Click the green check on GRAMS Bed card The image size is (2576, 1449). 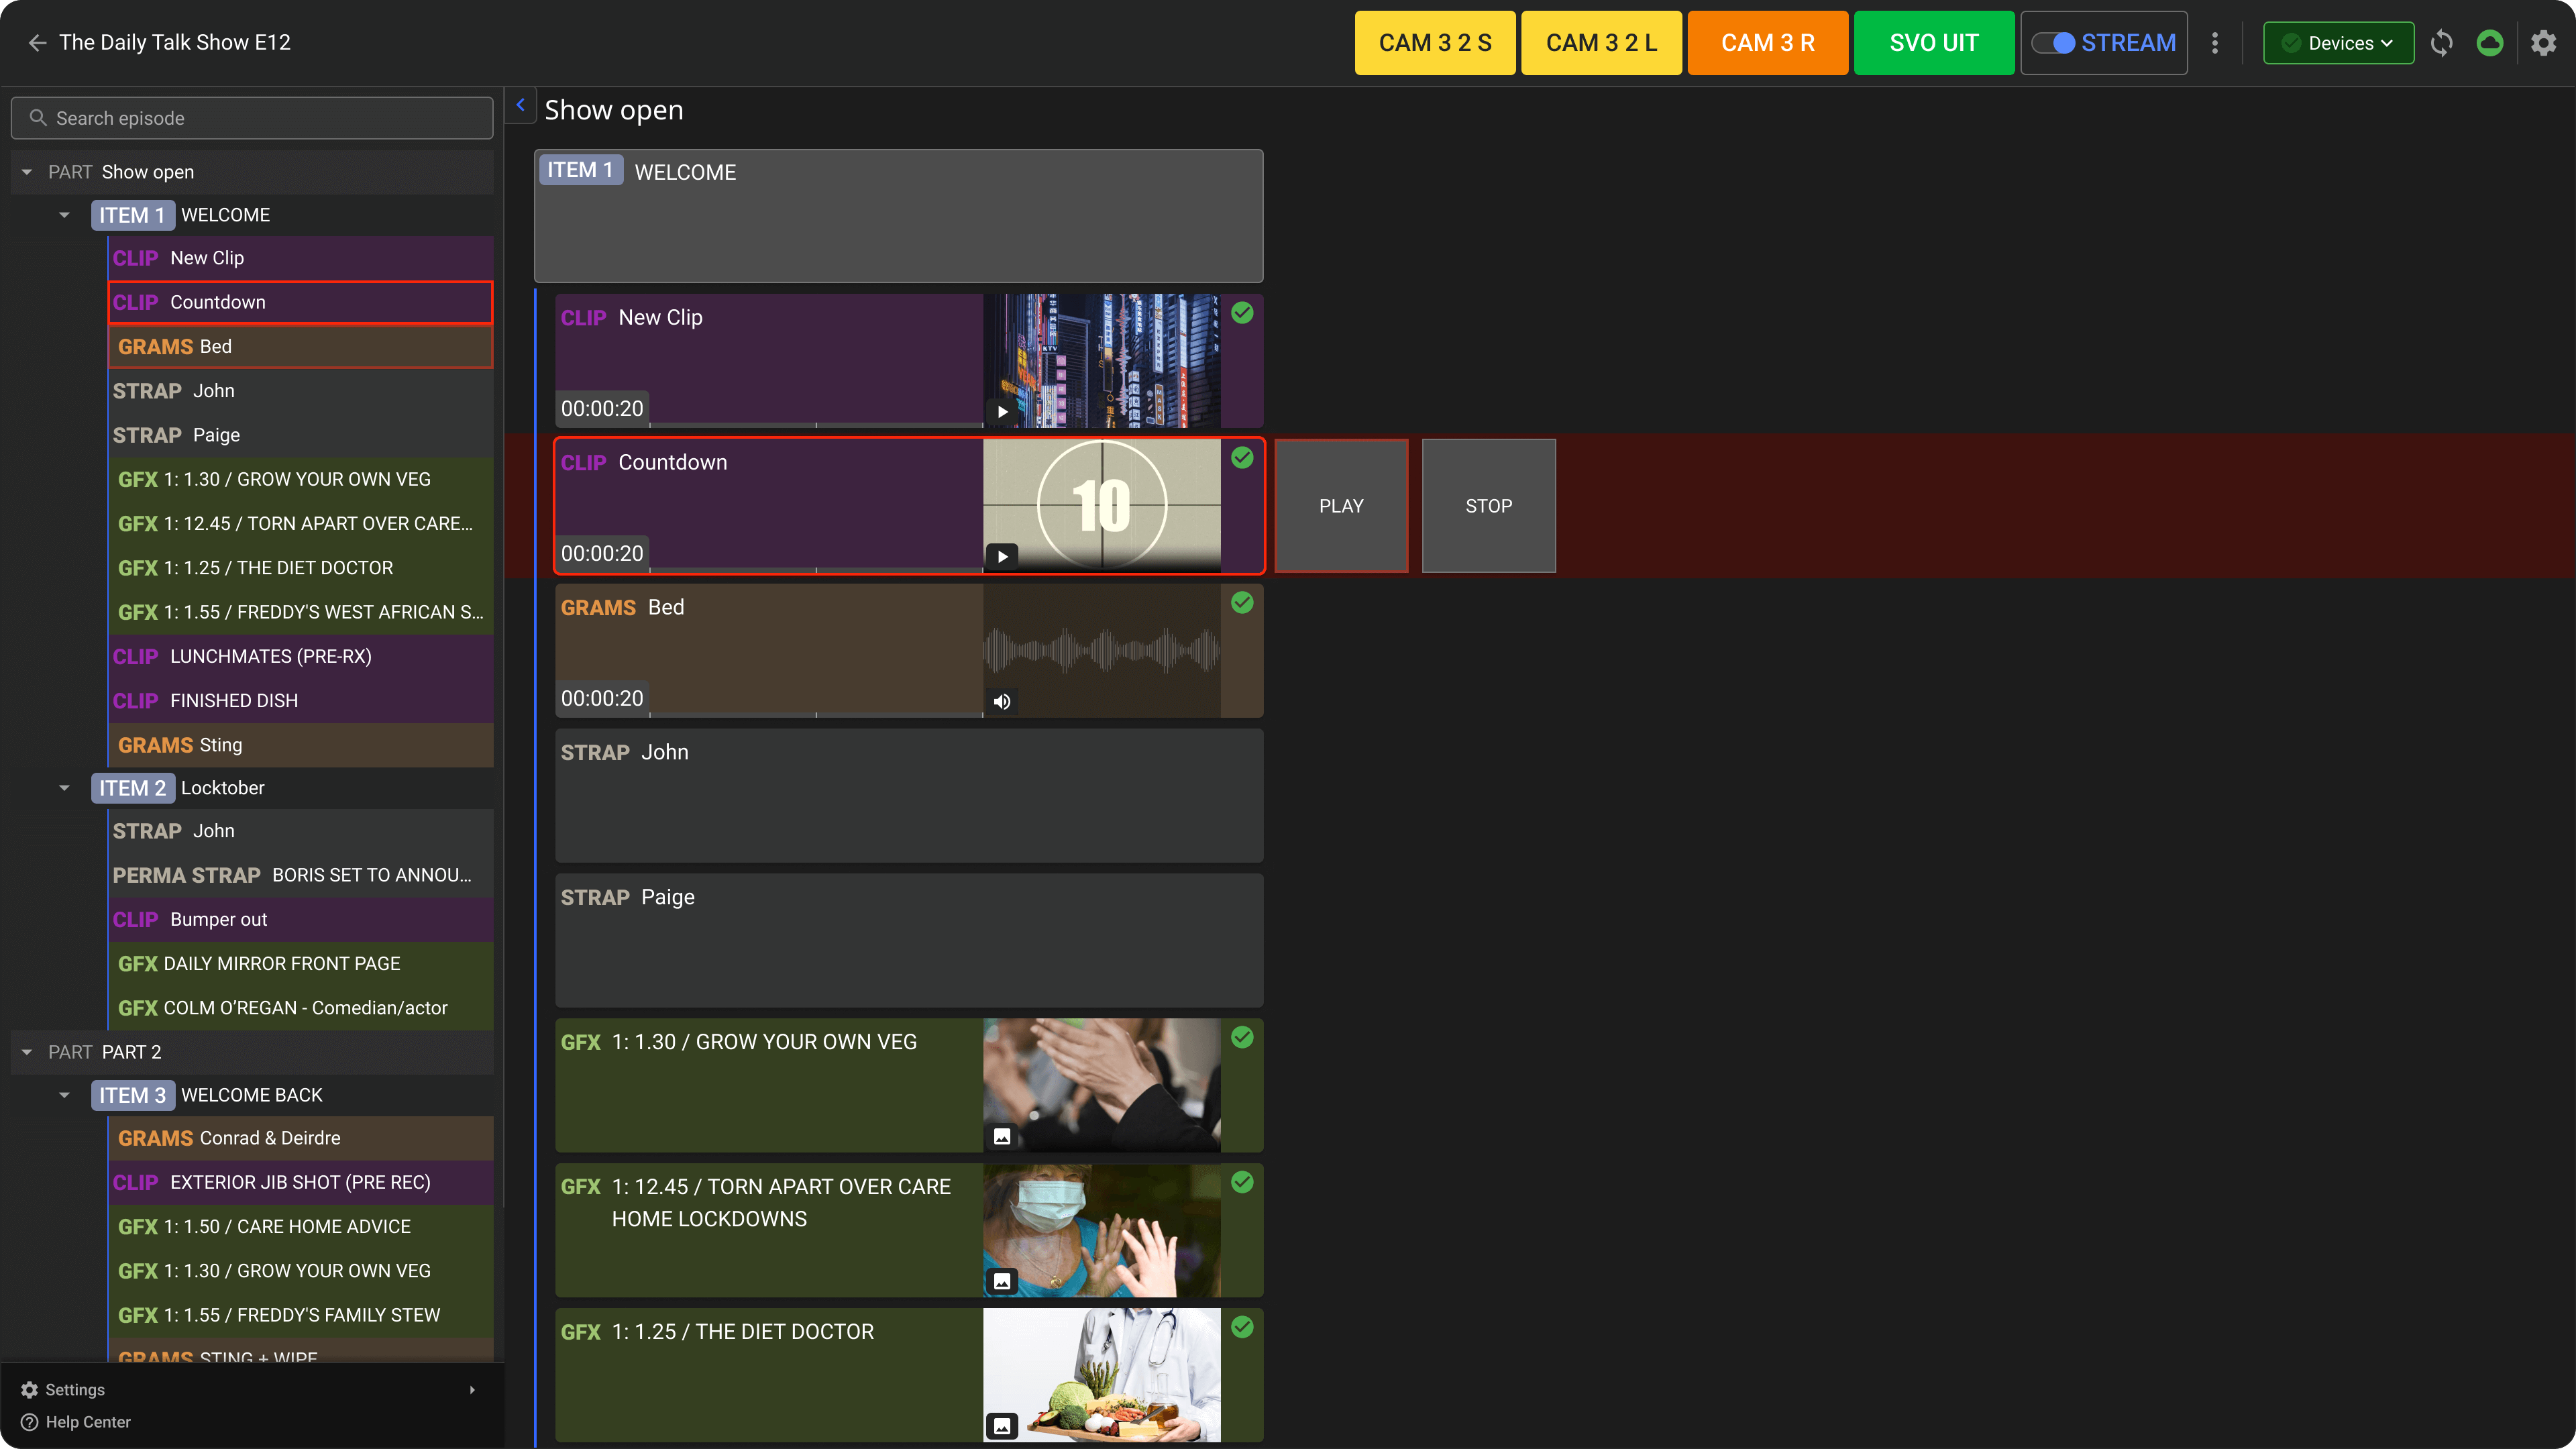click(1242, 603)
